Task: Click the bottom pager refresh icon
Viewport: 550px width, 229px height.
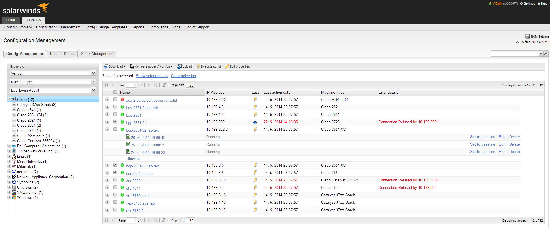Action: coord(164,220)
